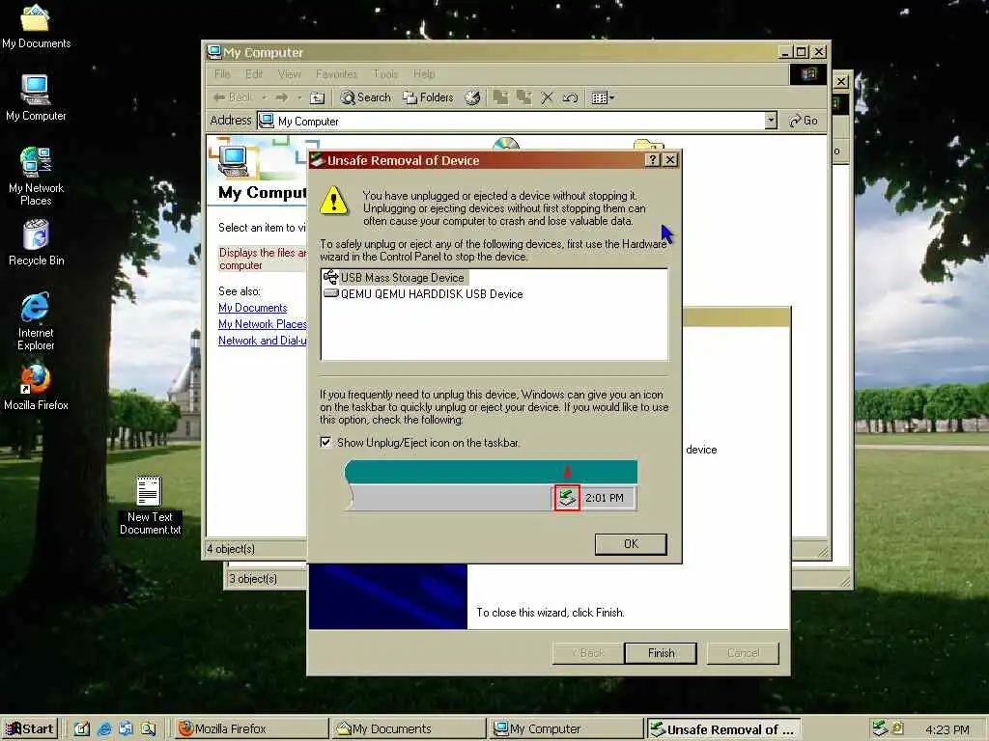Open the My Network Places desktop icon
This screenshot has width=989, height=741.
(x=36, y=177)
